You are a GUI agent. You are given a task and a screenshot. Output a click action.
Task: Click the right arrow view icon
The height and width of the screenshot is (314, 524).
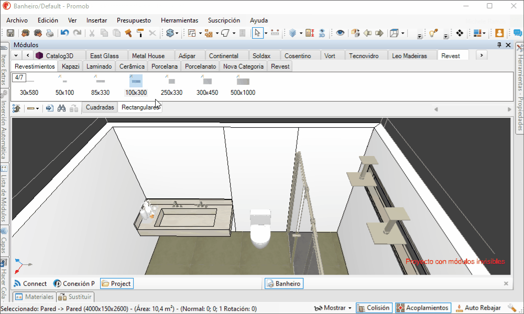click(379, 33)
